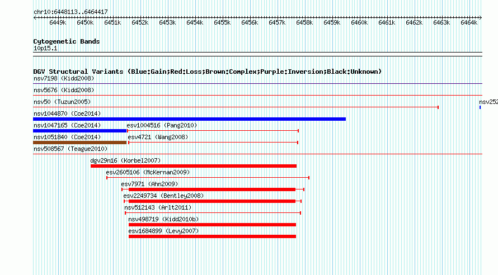
Task: Click the 6457k ruler tick label
Action: (278, 22)
